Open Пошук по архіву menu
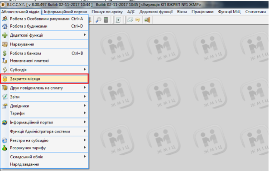 coord(107,12)
